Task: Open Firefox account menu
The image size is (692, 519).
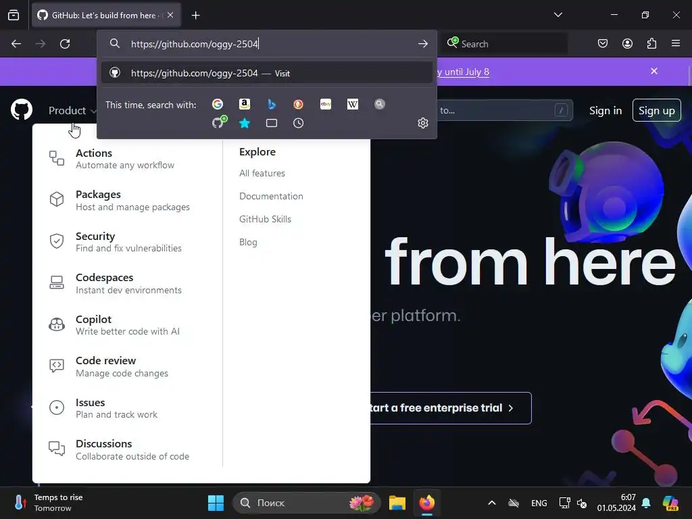Action: [627, 43]
